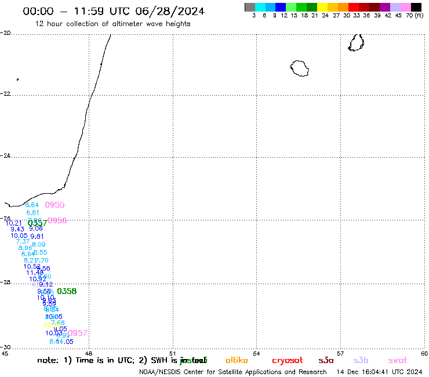Click the pink time stamp '0955'
Viewport: 429px width, 377px height.
(x=54, y=205)
